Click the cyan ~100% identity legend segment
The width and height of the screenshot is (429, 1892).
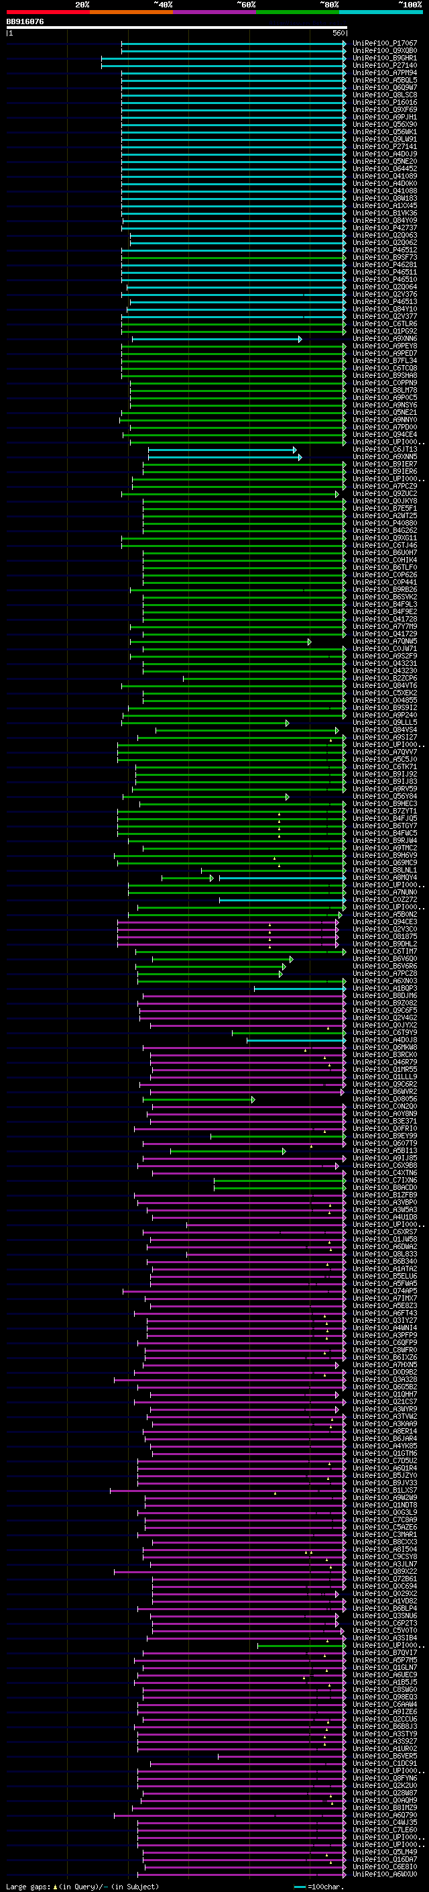click(381, 13)
